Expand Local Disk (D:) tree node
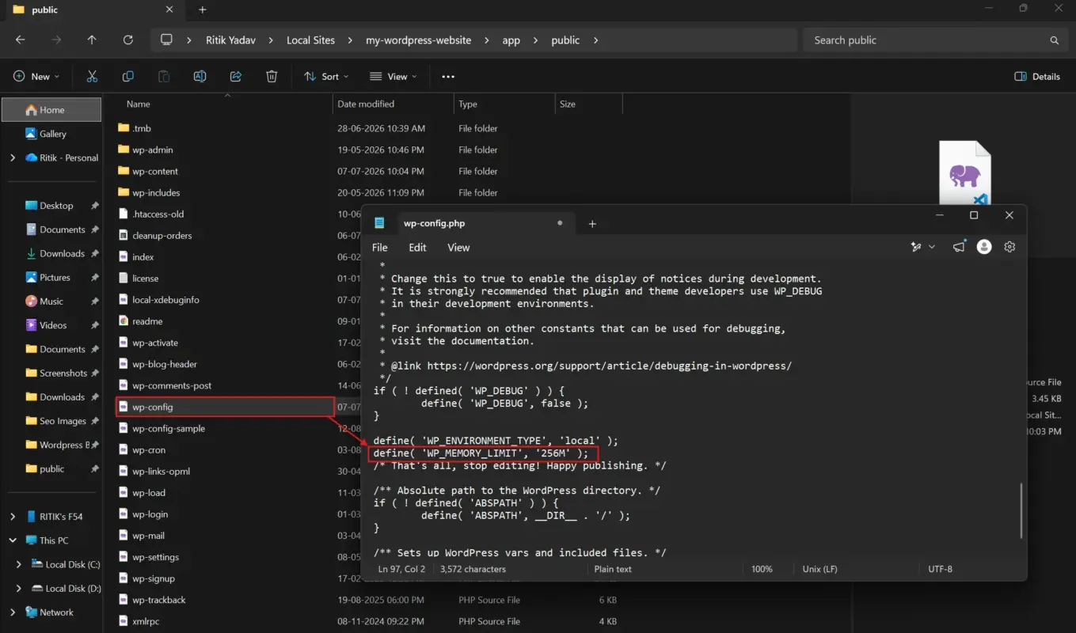1076x633 pixels. (x=20, y=589)
